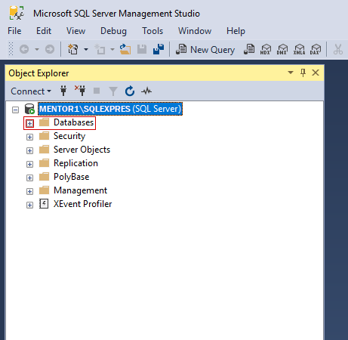The width and height of the screenshot is (348, 340).
Task: Select the Management tree item
Action: [x=80, y=190]
